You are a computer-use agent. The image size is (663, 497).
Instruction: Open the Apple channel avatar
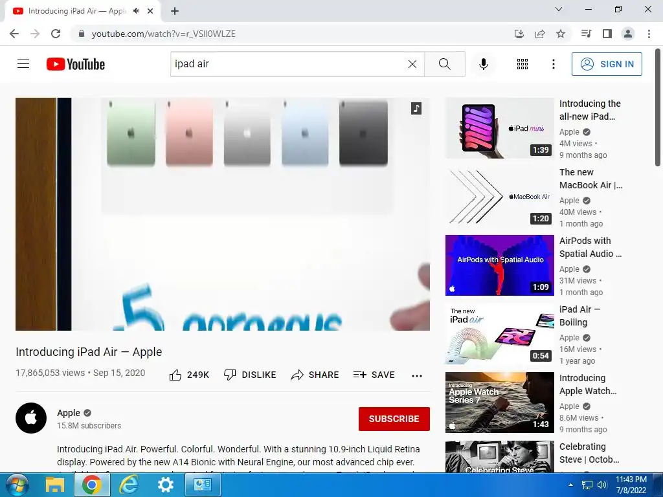click(x=31, y=418)
